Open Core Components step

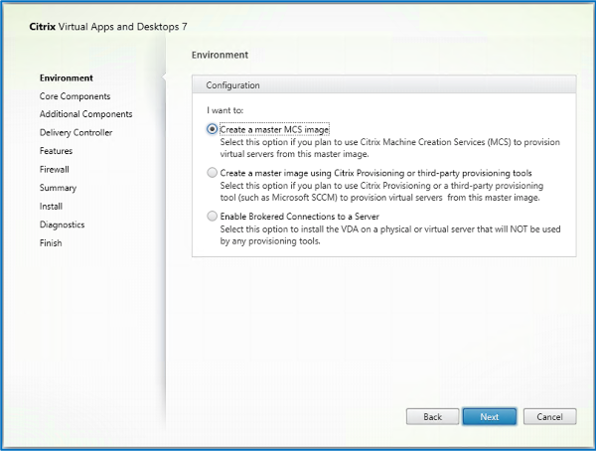[74, 96]
